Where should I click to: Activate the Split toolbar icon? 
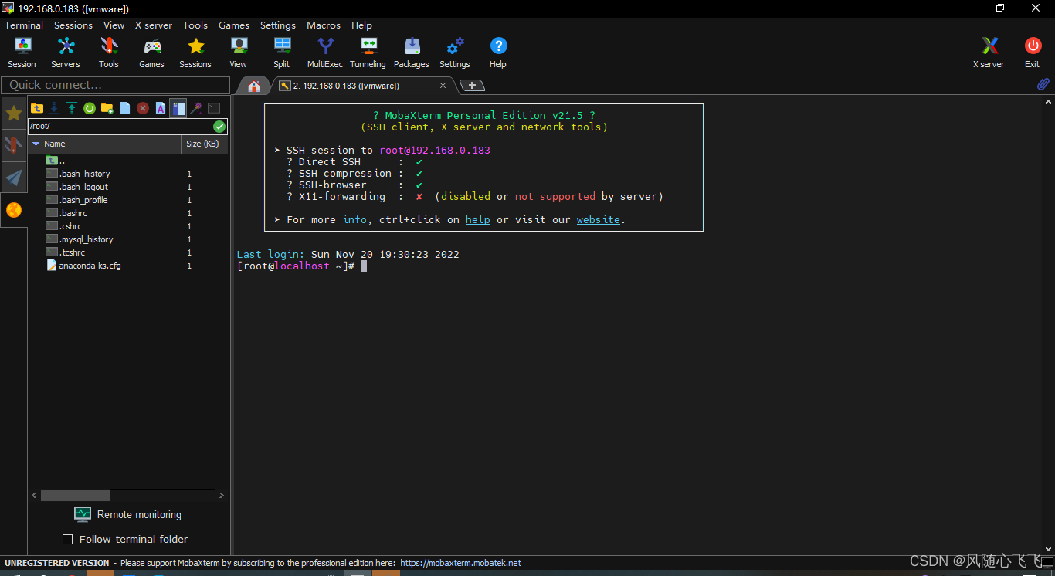282,53
